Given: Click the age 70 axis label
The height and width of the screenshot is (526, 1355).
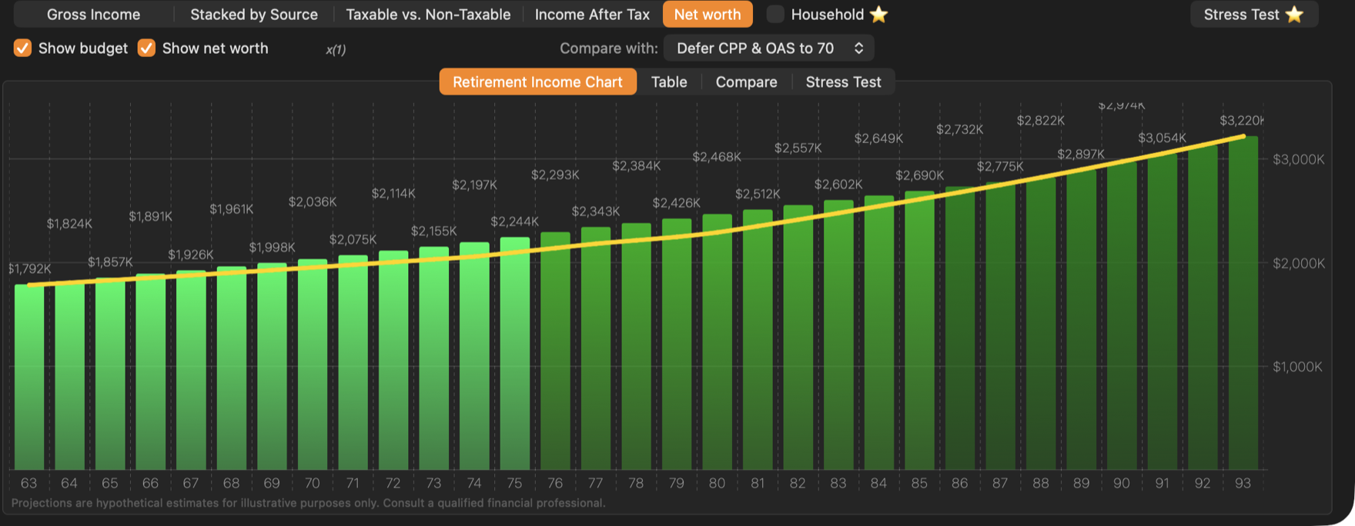Looking at the screenshot, I should click(312, 484).
